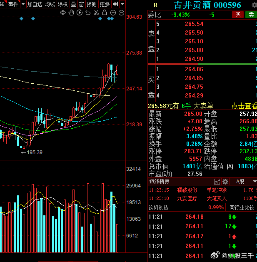Click the last red volume bar

click(117, 238)
